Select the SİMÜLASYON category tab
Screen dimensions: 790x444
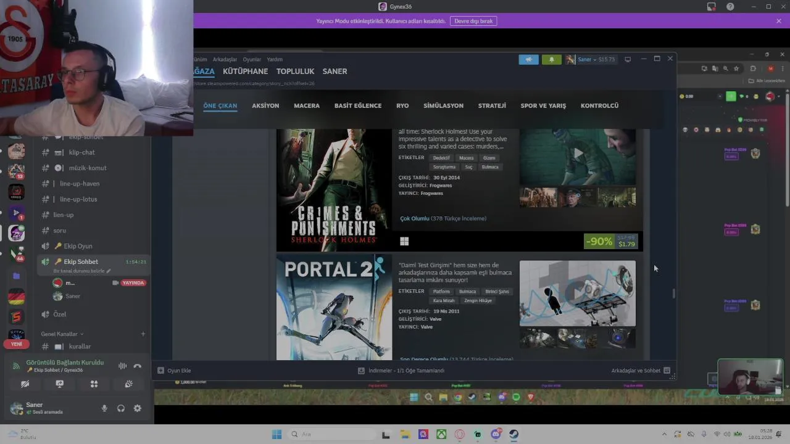pyautogui.click(x=443, y=105)
